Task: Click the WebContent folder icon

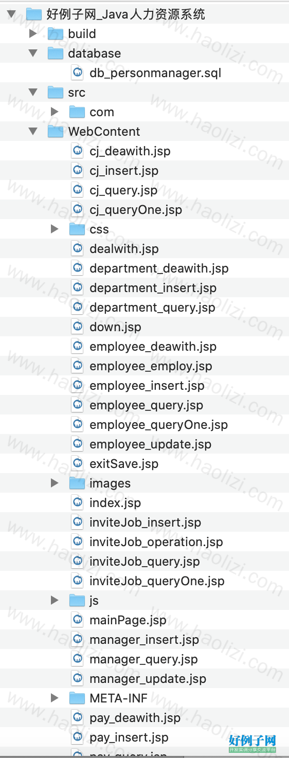Action: (56, 132)
